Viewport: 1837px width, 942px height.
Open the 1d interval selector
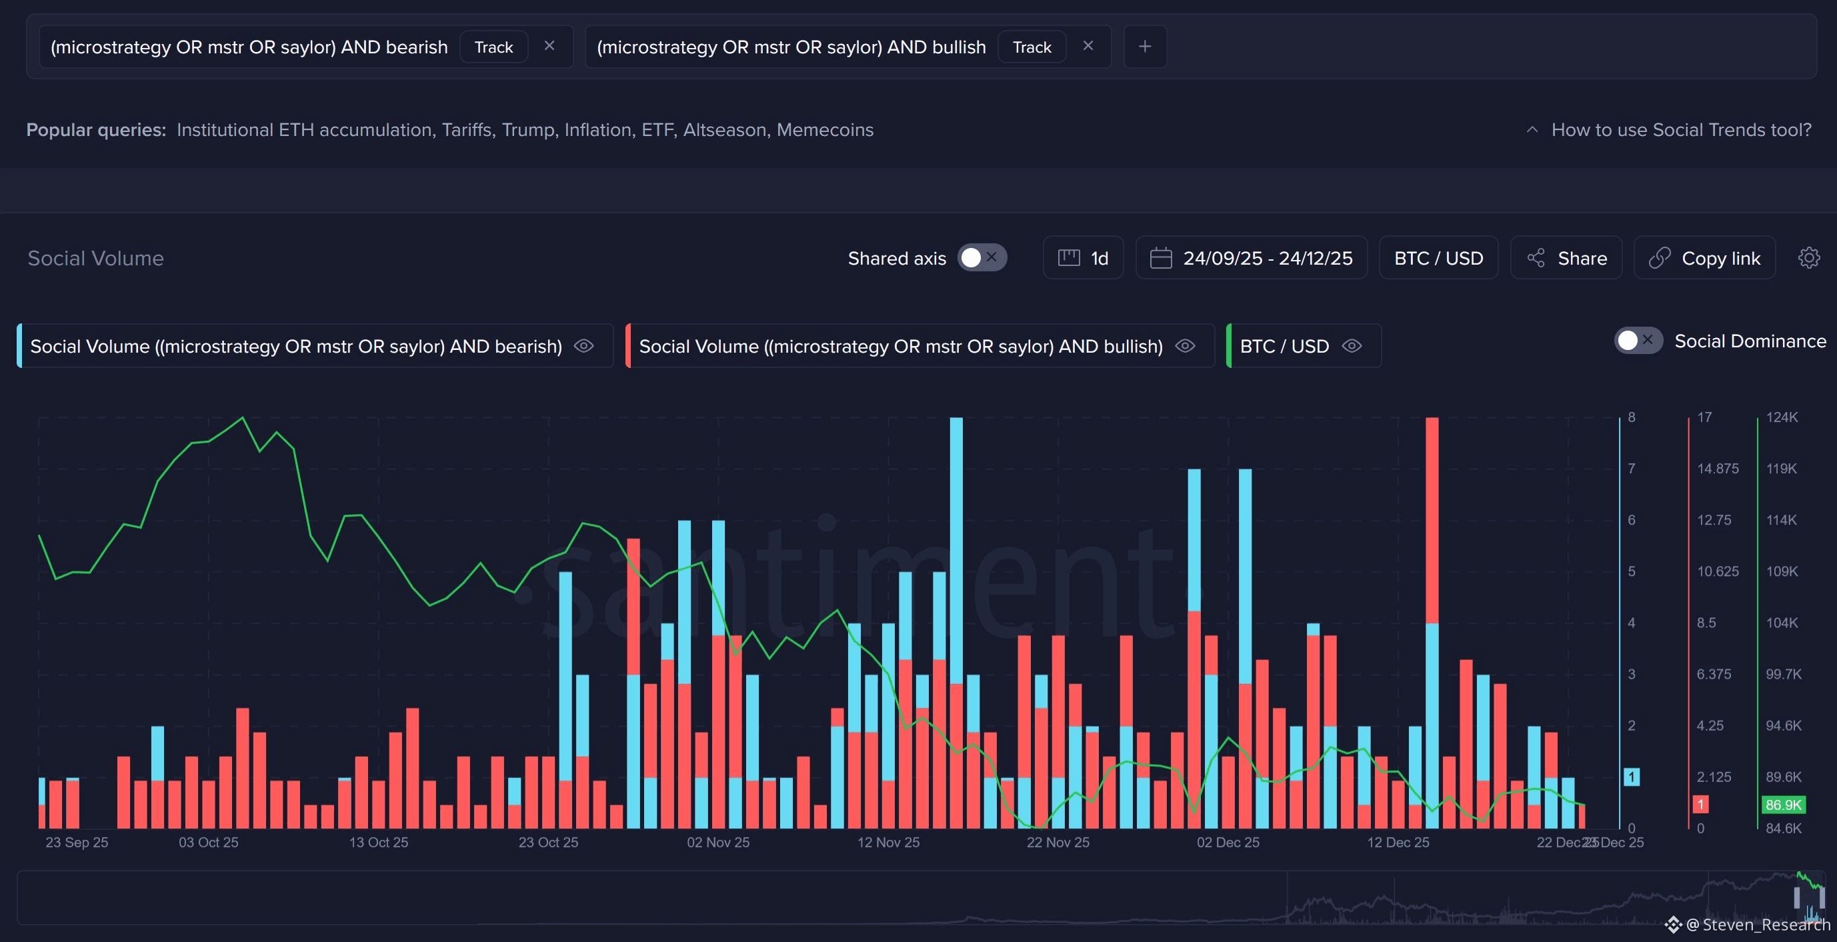coord(1084,257)
